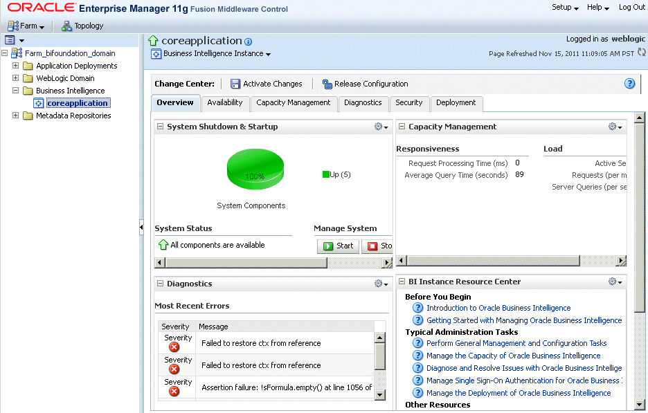Click the green Up (5) legend swatch
The width and height of the screenshot is (648, 413).
pos(325,175)
